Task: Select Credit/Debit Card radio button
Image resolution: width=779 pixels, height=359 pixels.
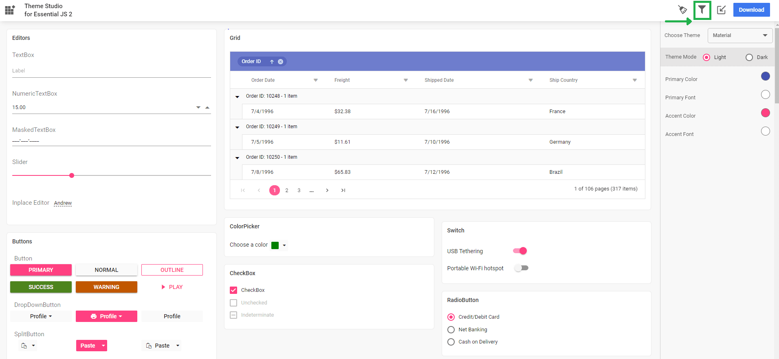Action: pyautogui.click(x=451, y=317)
